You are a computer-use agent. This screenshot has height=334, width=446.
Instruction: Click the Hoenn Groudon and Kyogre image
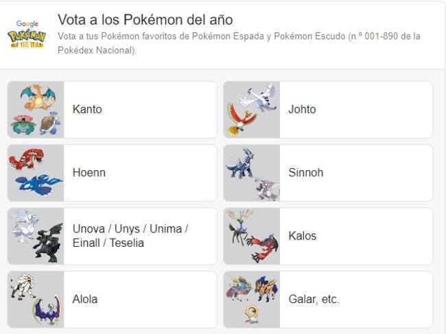click(x=36, y=173)
